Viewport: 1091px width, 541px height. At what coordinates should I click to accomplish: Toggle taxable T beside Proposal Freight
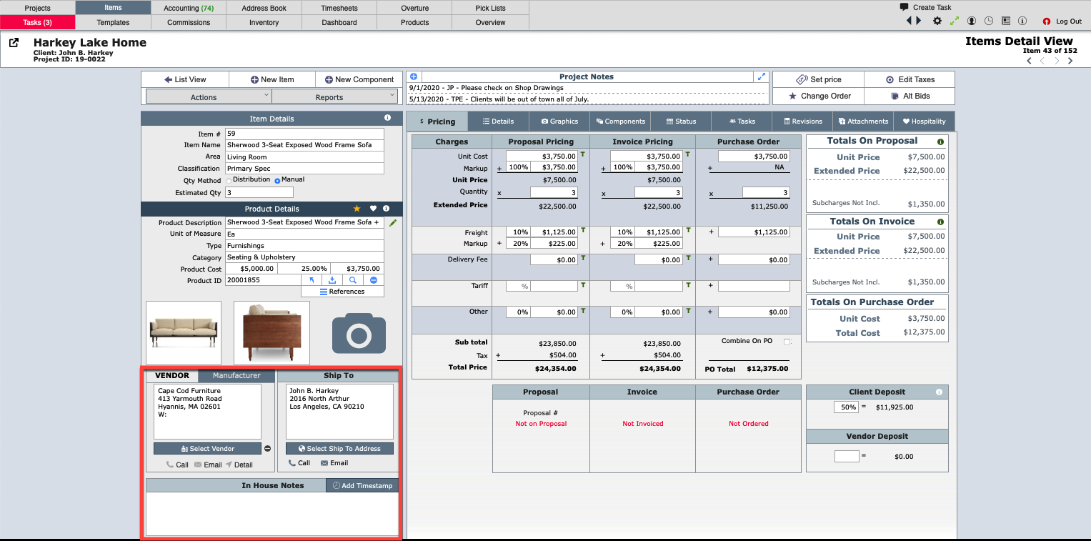pos(583,230)
